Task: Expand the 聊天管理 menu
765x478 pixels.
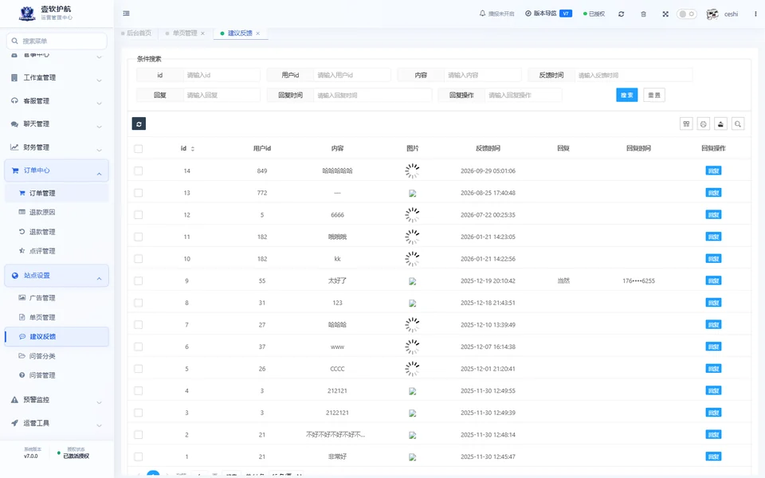Action: tap(57, 124)
